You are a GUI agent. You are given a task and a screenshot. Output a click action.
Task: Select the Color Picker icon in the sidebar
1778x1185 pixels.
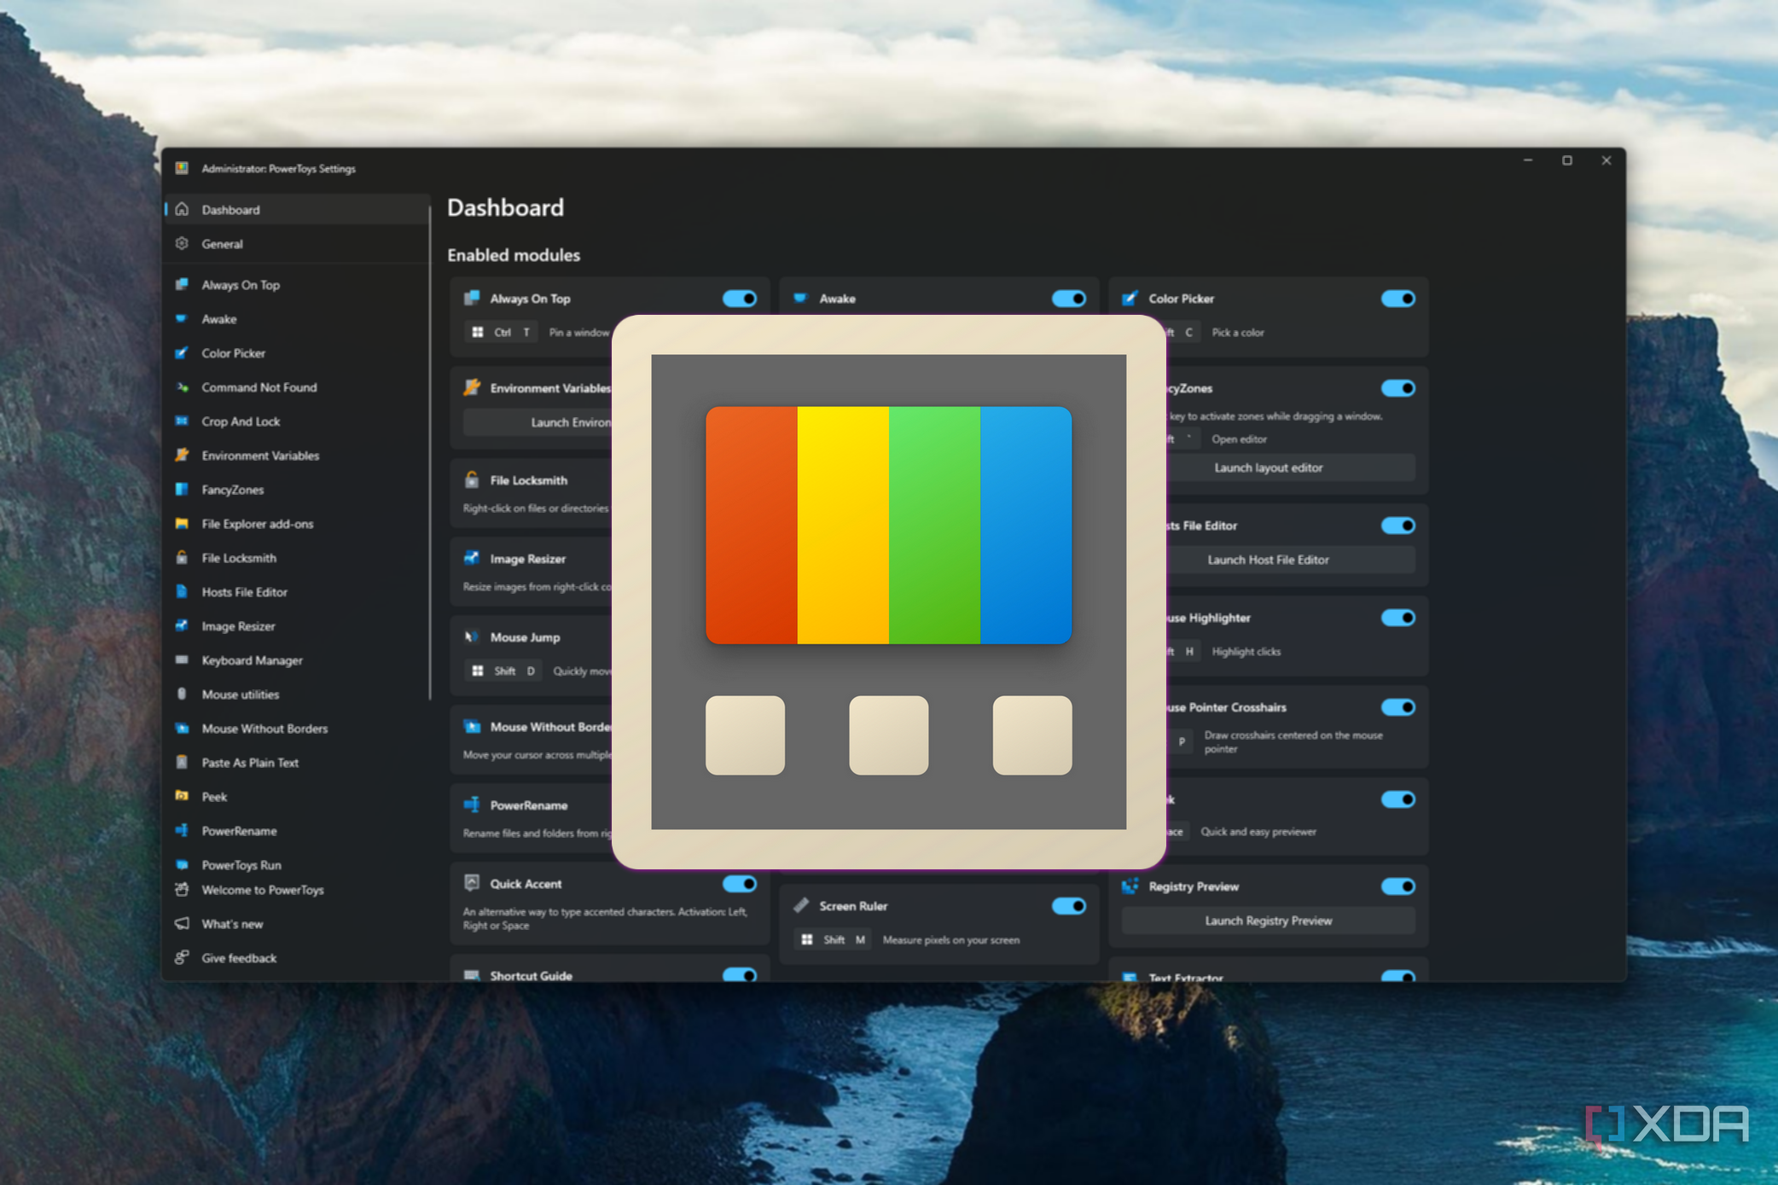point(182,352)
